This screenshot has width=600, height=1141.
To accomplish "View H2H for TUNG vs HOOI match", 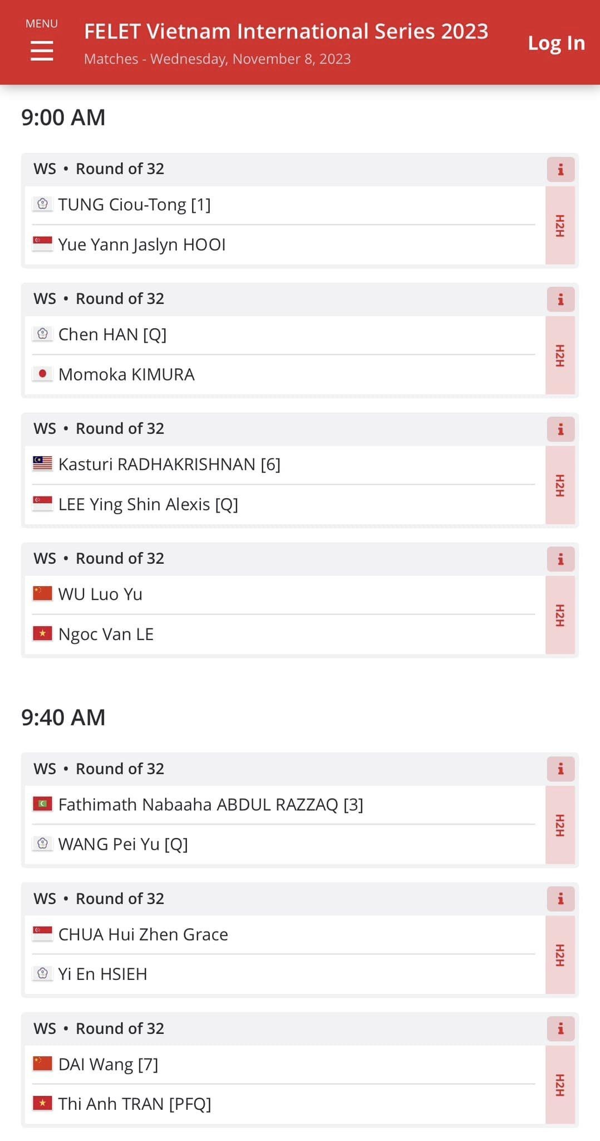I will coord(560,226).
